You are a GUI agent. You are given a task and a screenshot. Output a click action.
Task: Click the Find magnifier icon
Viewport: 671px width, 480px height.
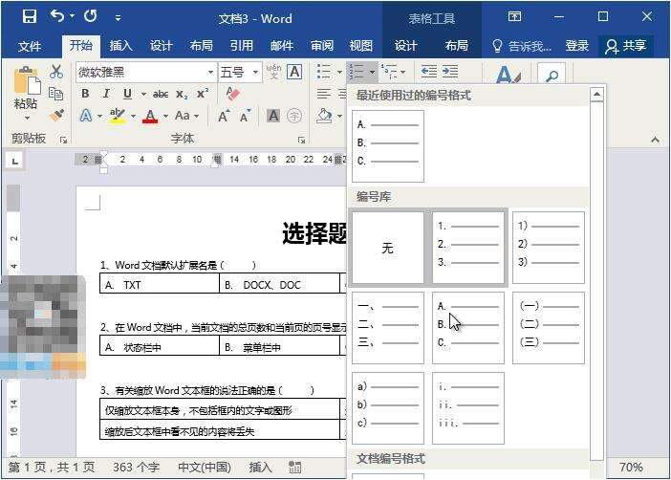(552, 76)
